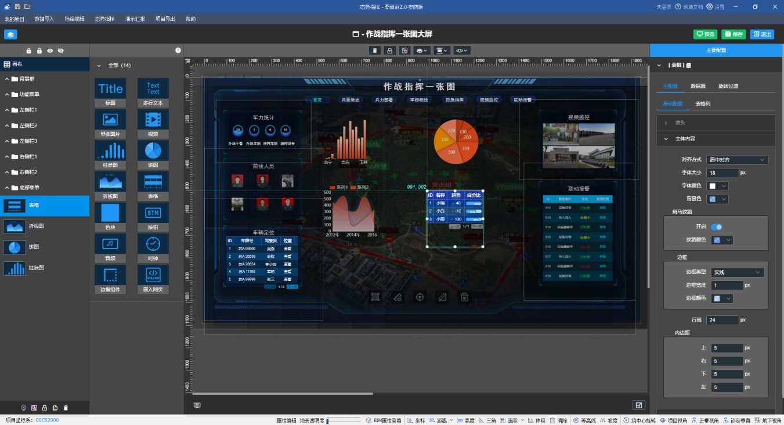Viewport: 784px width, 425px height.
Task: Click the green 预览 button
Action: coord(705,34)
